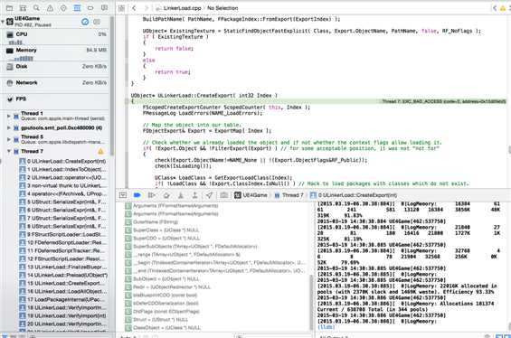Go back in editor history
The height and width of the screenshot is (338, 511).
tap(134, 8)
